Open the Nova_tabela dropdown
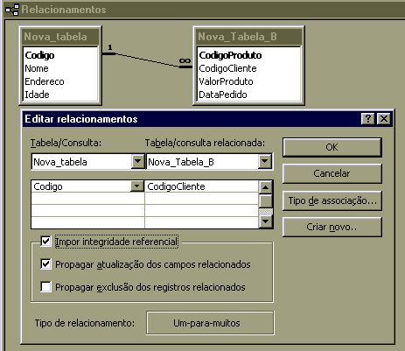This screenshot has width=405, height=351. (x=137, y=161)
